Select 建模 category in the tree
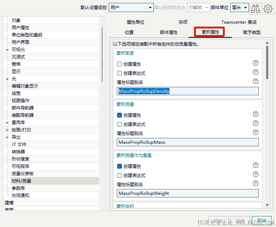Screen dimensions: 276x227 pyautogui.click(x=9, y=203)
